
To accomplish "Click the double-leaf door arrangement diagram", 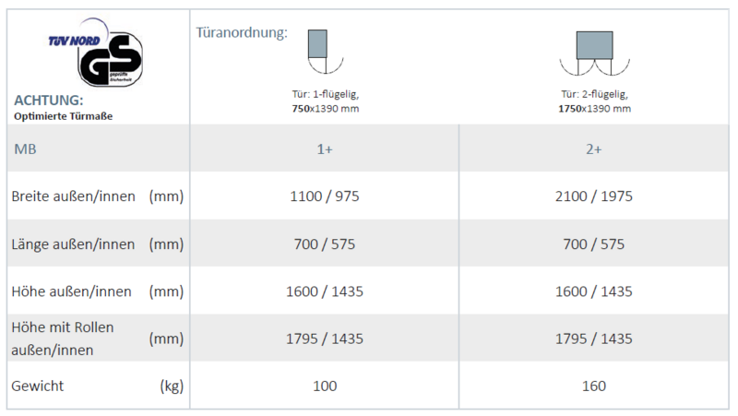I will coord(594,55).
